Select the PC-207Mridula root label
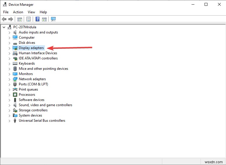The height and width of the screenshot is (165, 226). click(x=25, y=27)
